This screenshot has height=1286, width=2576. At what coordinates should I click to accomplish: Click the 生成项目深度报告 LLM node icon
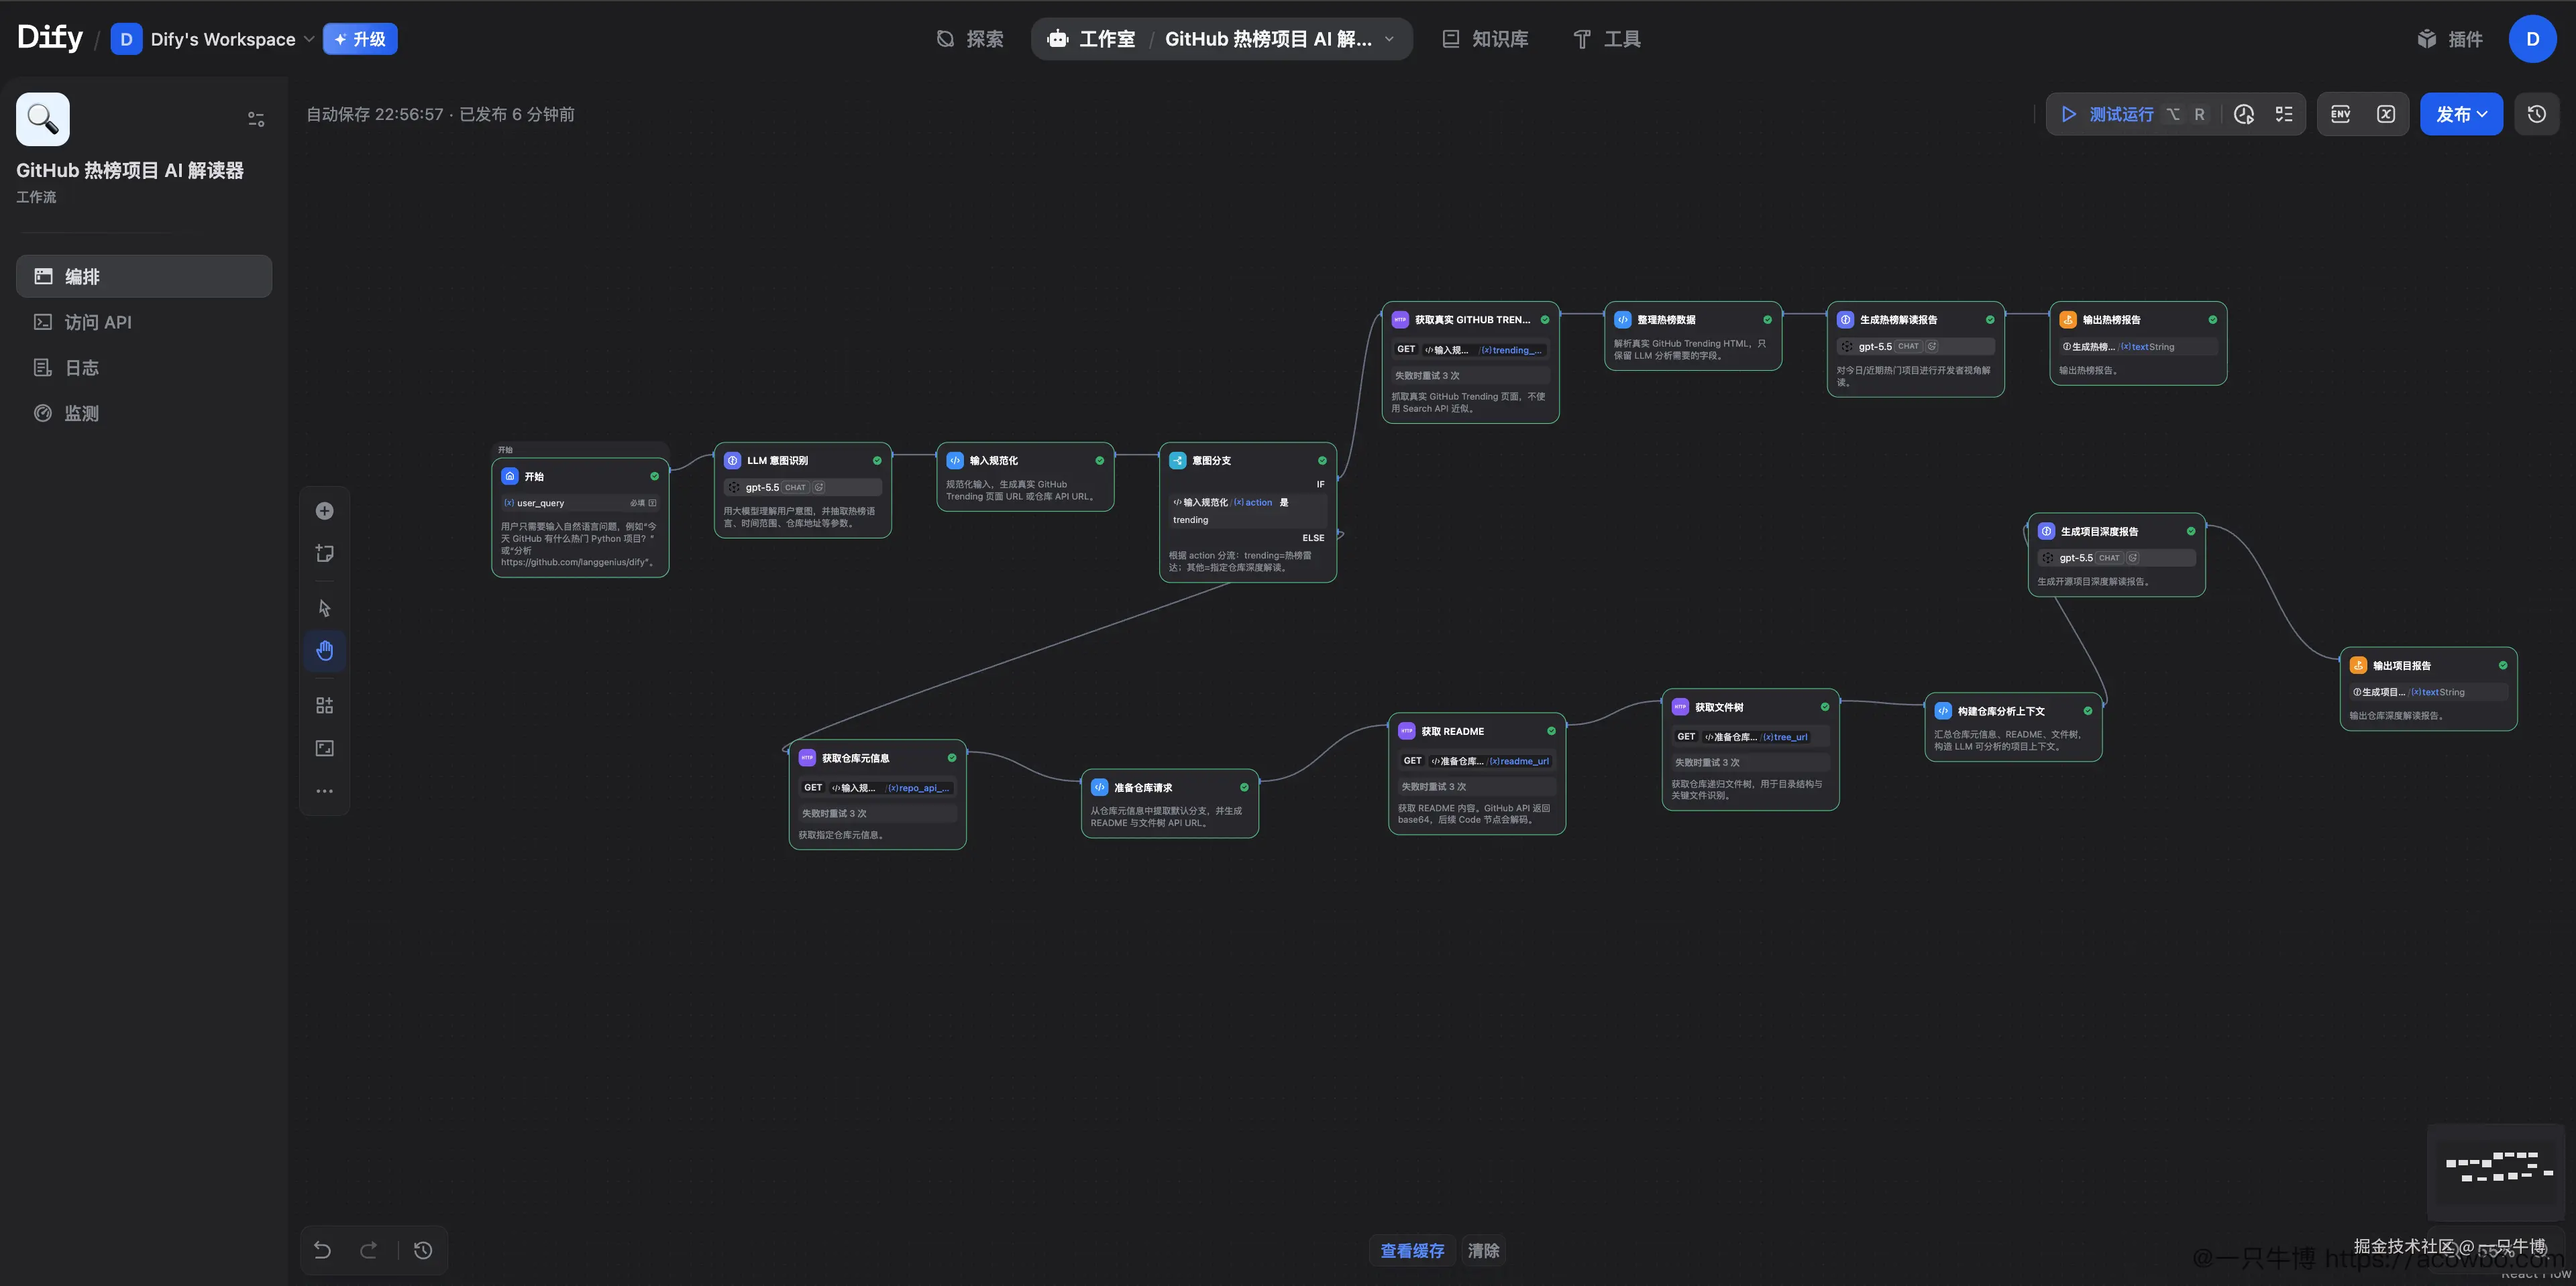[2046, 532]
